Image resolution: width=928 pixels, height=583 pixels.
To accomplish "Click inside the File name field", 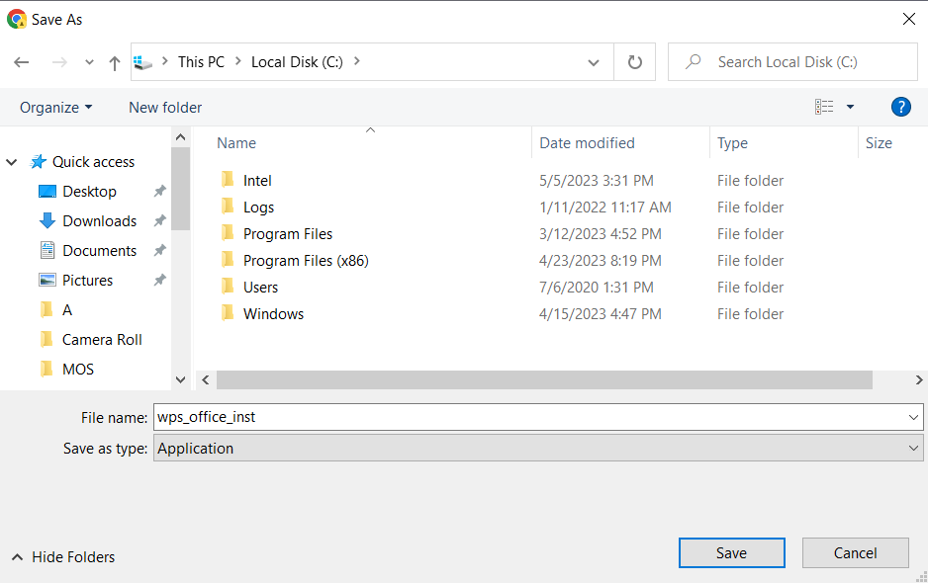I will click(x=396, y=416).
